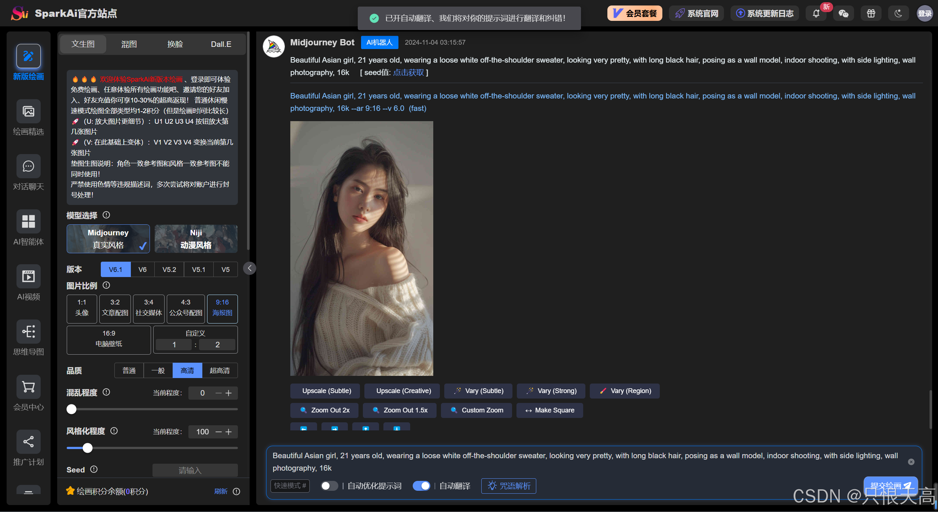
Task: Collapse the left settings panel arrow
Action: [x=250, y=268]
